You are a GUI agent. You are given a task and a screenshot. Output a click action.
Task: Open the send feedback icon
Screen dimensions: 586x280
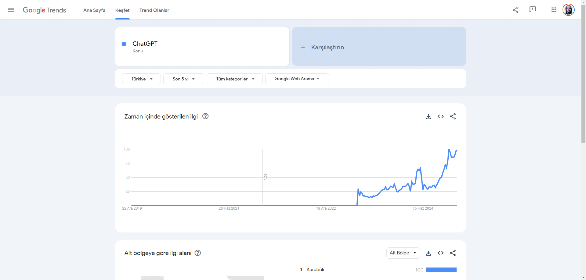pos(533,9)
